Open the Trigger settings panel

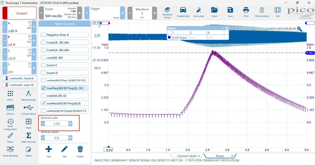point(105,13)
